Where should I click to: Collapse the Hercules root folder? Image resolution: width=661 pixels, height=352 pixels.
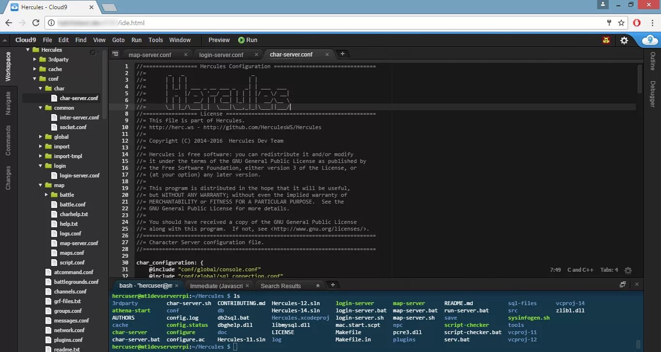28,50
